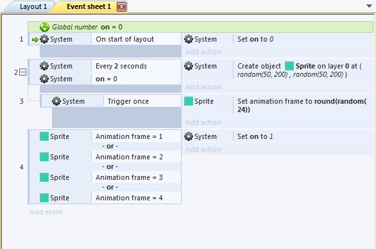Image resolution: width=376 pixels, height=249 pixels.
Task: Click the globe icon beside Global number
Action: 44,27
